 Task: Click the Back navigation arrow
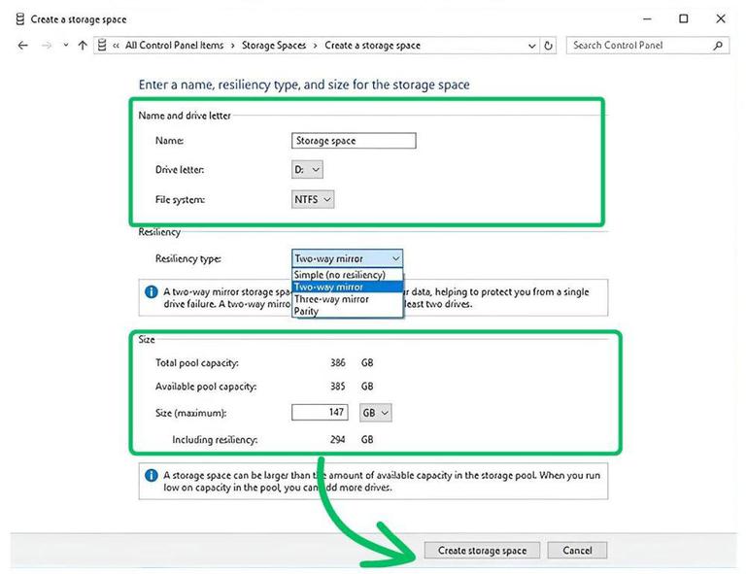pos(23,46)
